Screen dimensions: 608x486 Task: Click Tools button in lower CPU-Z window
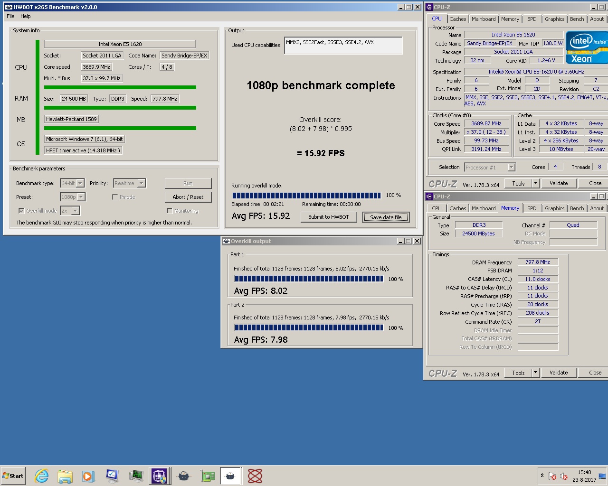518,373
